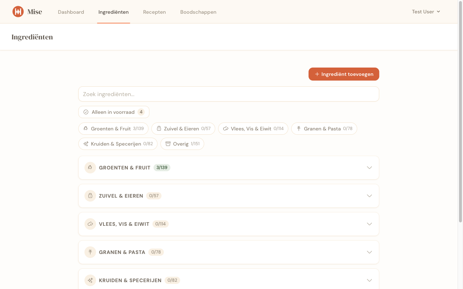Expand the Groenten & Fruit section chevron
This screenshot has width=463, height=289.
[x=369, y=168]
